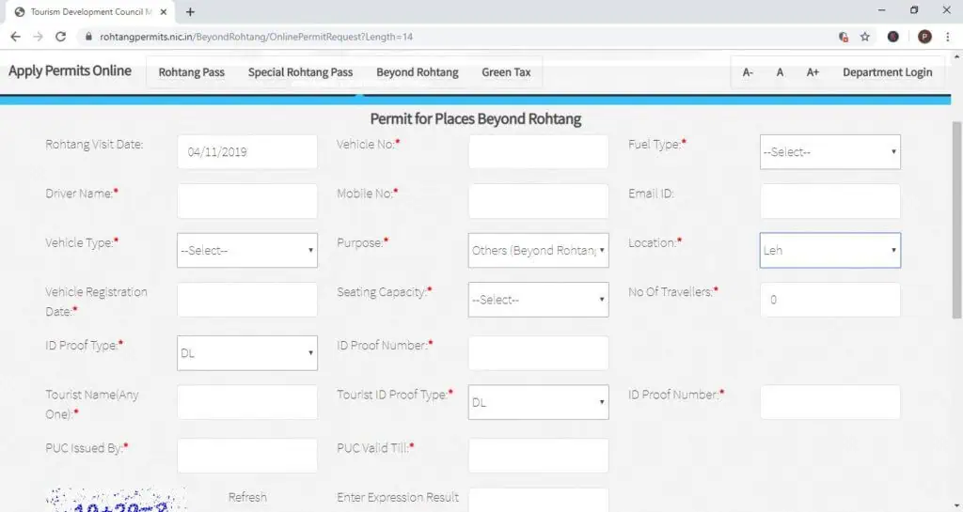
Task: Open the Location dropdown showing Leh
Action: click(829, 250)
